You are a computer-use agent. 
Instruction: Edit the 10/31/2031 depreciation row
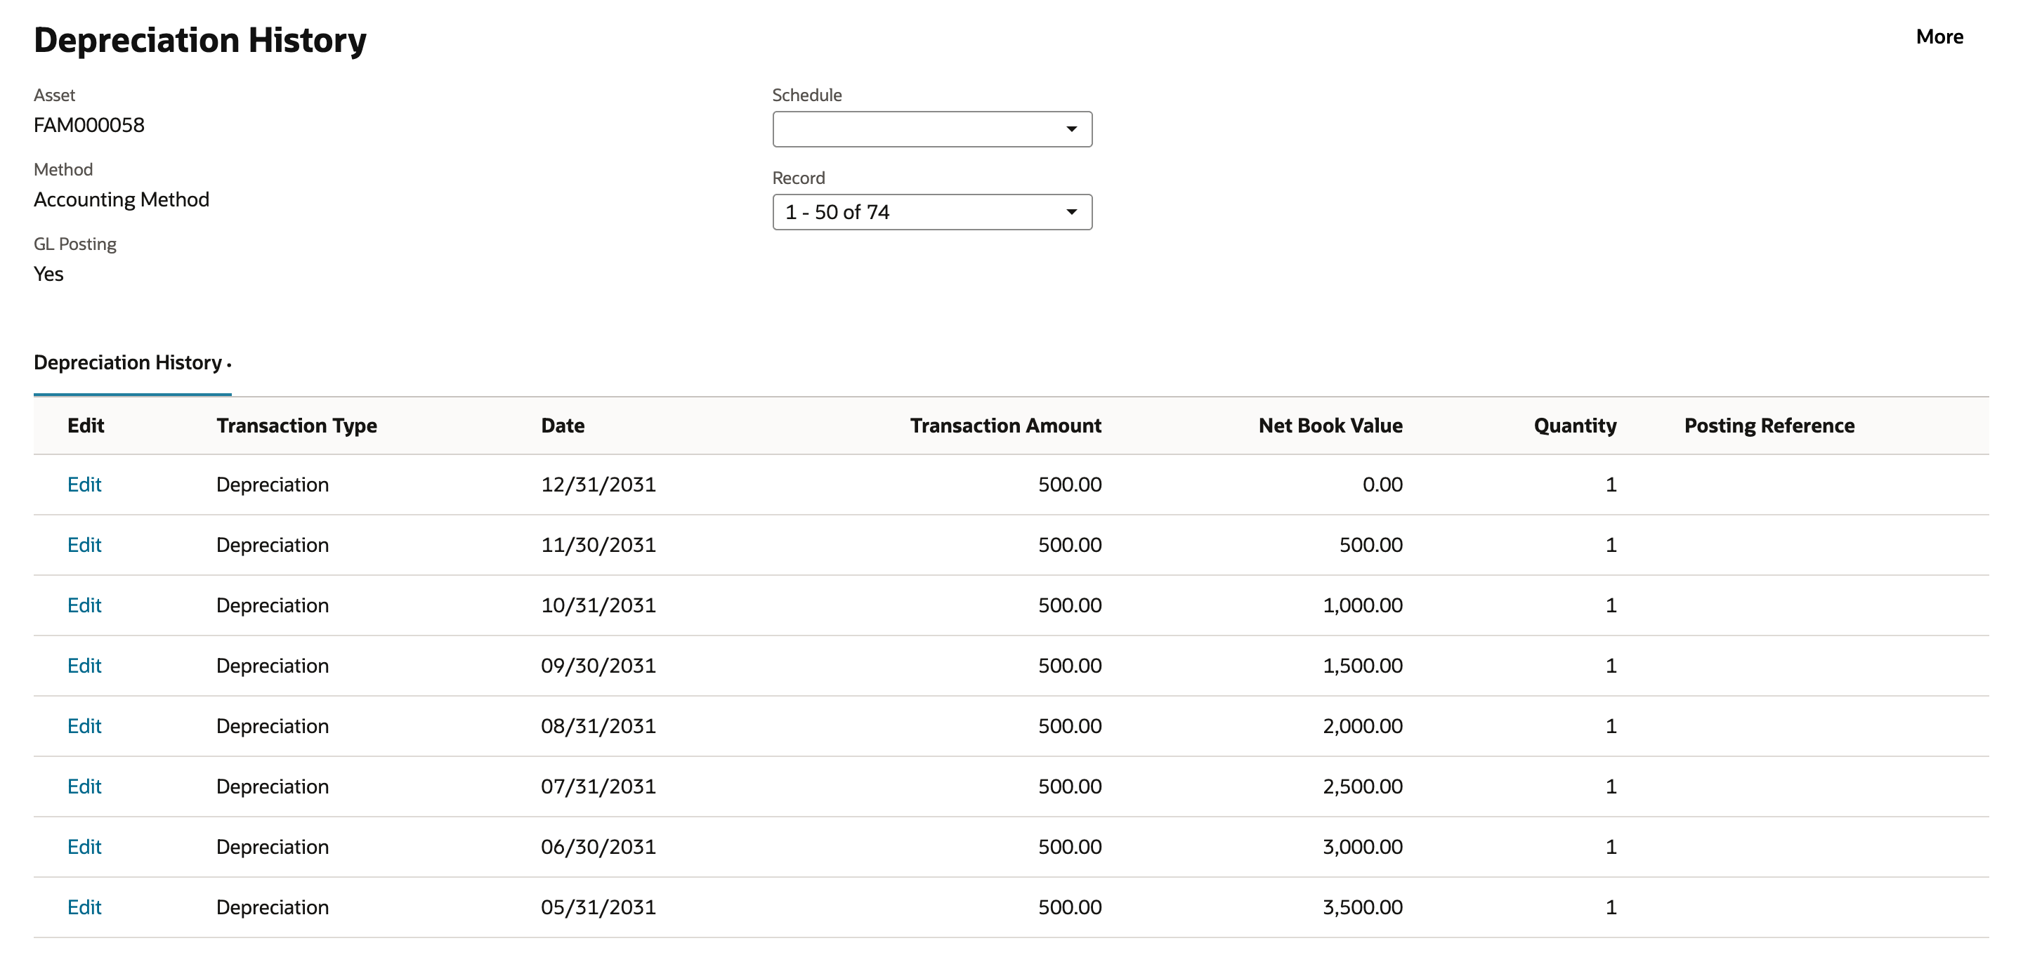click(x=84, y=605)
